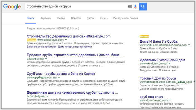Open dropdown arrow next to d.fasad.cv.ua

pos(46,59)
